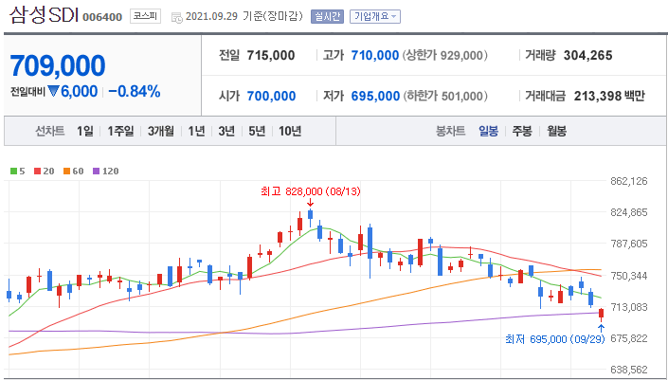Click the 전일 value 715,000

point(271,55)
